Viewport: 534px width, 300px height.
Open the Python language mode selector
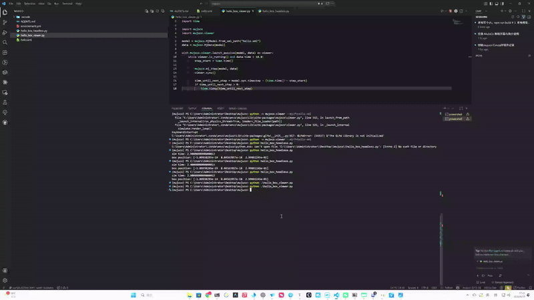[x=449, y=287]
